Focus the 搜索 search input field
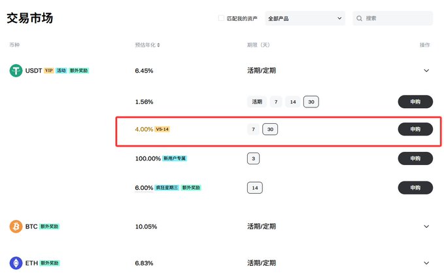444x277 pixels. (x=393, y=18)
